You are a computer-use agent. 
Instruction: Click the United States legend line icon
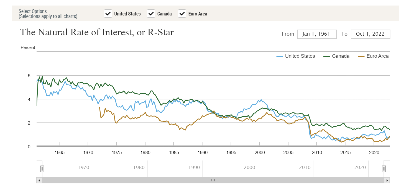(x=280, y=56)
